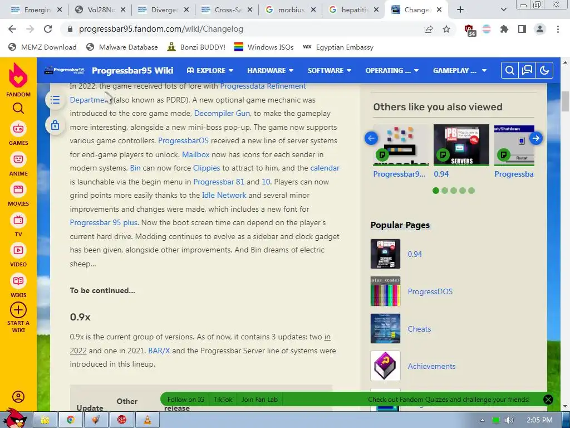This screenshot has width=570, height=428.
Task: Open Chrome profile avatar
Action: [x=540, y=29]
